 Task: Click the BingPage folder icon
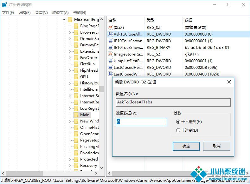pyautogui.click(x=76, y=26)
